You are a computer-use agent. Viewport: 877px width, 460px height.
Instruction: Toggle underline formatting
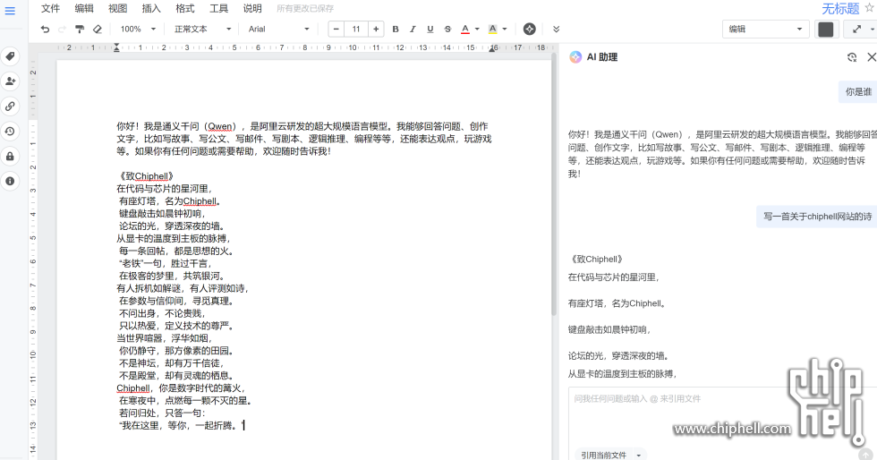[x=430, y=30]
